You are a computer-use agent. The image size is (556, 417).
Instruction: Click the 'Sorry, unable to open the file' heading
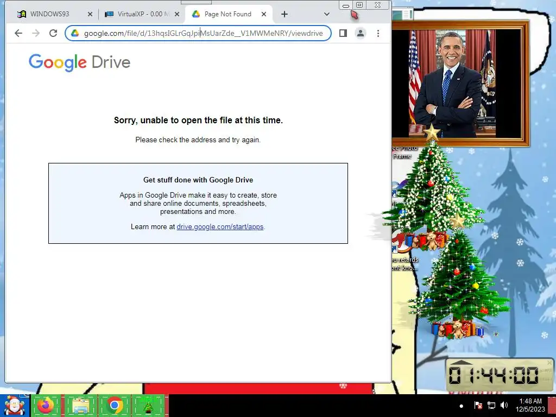click(198, 121)
